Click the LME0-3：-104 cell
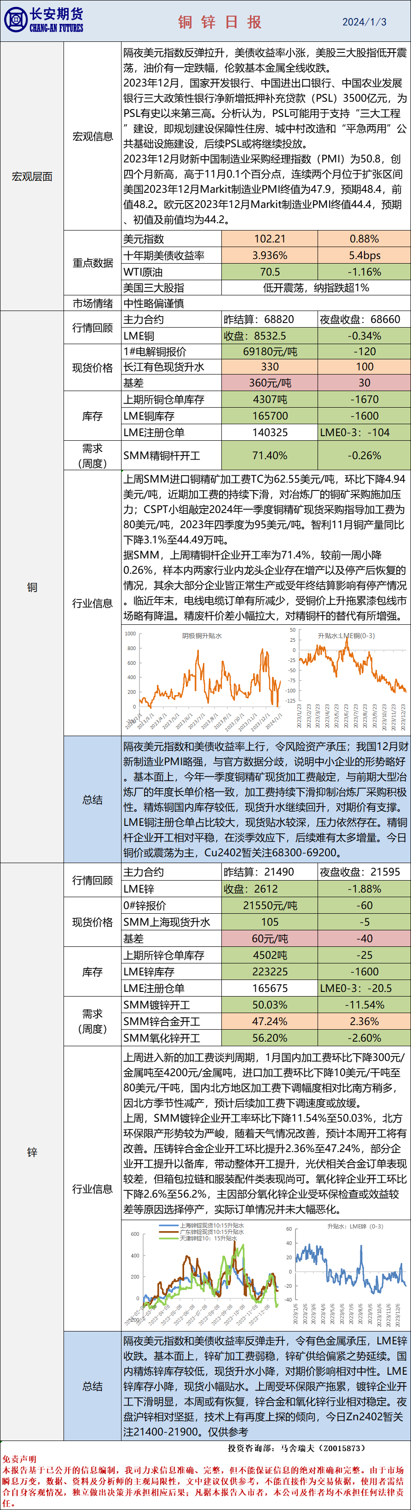The image size is (411, 1510). click(x=364, y=432)
